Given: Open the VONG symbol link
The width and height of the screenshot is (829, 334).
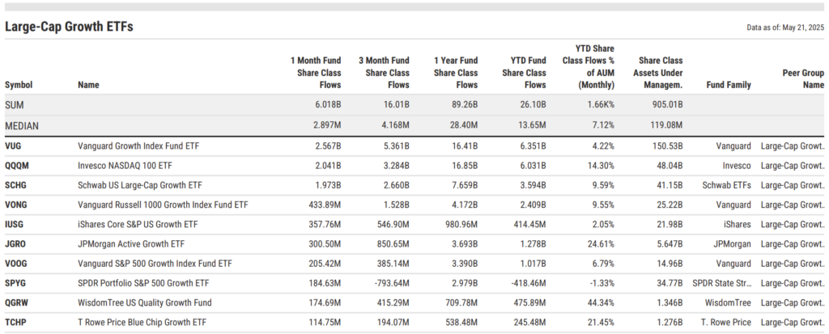Looking at the screenshot, I should click(x=16, y=205).
